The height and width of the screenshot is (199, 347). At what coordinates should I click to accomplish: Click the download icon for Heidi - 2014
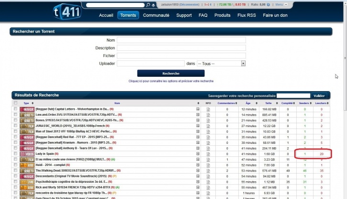pyautogui.click(x=198, y=164)
